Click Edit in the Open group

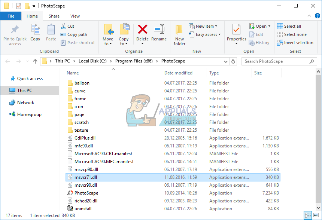coord(256,34)
